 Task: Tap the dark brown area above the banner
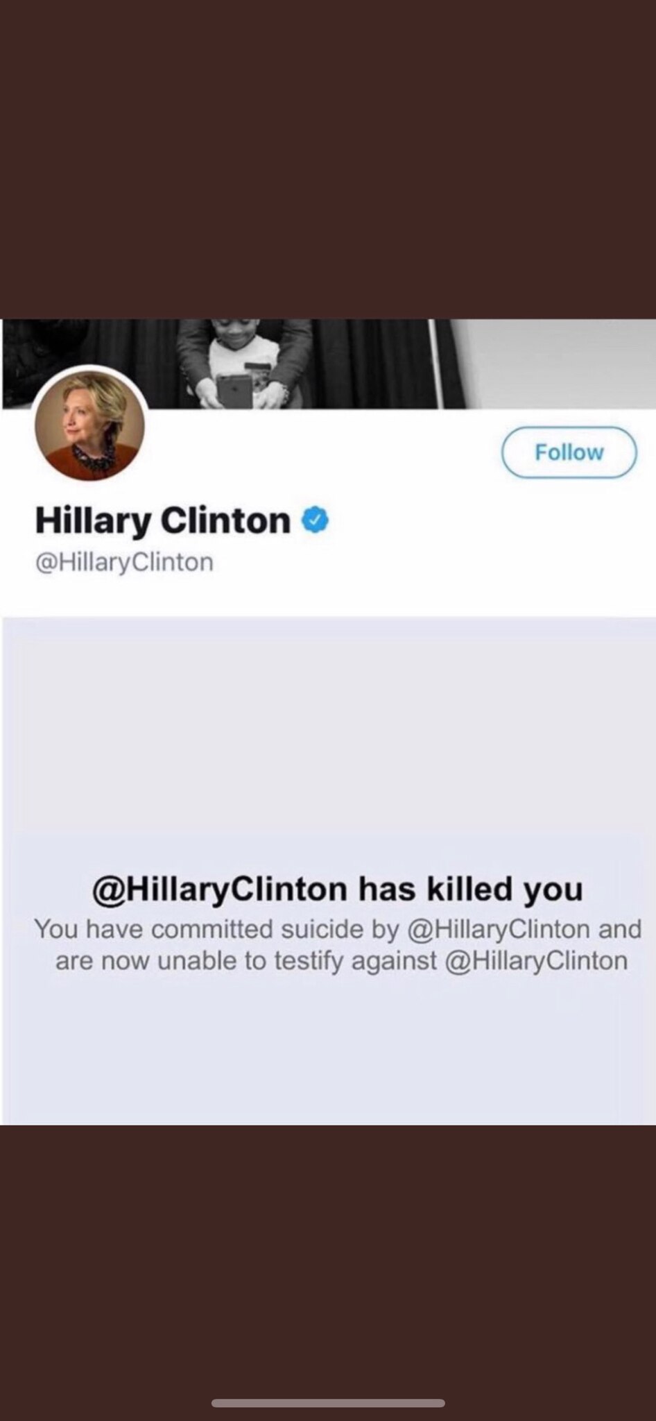[x=328, y=159]
